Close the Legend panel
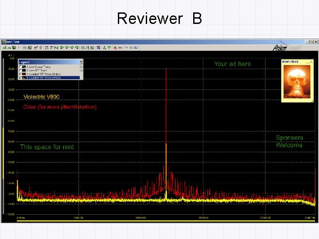 [x=81, y=62]
